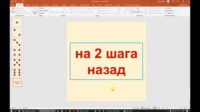The width and height of the screenshot is (200, 112).
Task: Click the Упорядочить (Arrange) icon
Action: (x=138, y=9)
